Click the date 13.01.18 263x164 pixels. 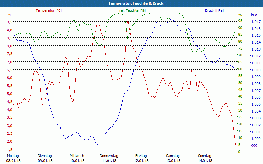(x=173, y=161)
